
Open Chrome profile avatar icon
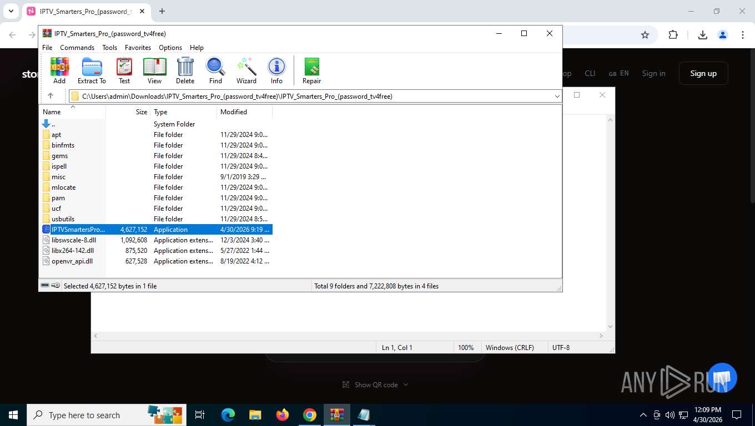click(723, 35)
